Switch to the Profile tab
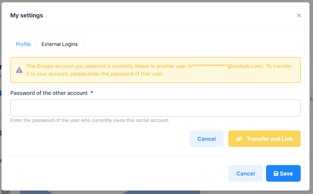The image size is (313, 194). point(23,44)
